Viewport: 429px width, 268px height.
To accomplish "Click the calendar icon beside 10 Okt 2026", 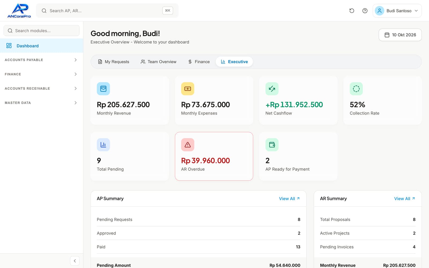I will pos(387,35).
